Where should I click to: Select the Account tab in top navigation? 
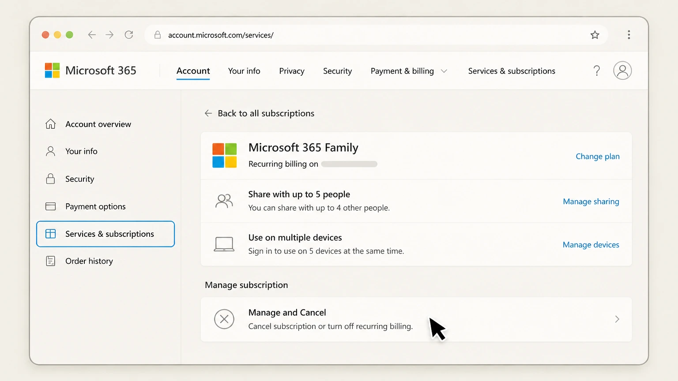pos(193,71)
